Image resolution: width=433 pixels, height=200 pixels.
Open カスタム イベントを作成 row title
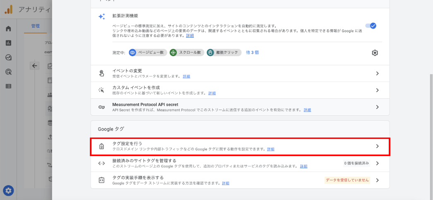136,88
